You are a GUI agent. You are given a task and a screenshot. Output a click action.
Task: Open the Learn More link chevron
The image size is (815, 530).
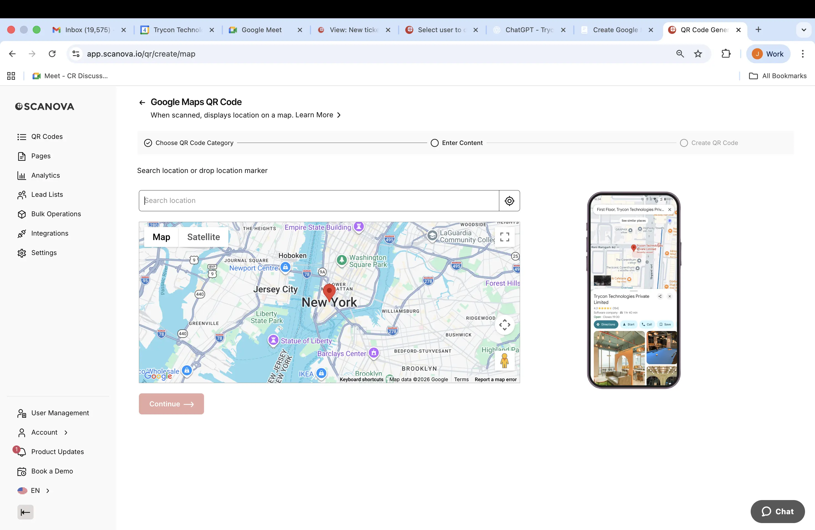339,115
